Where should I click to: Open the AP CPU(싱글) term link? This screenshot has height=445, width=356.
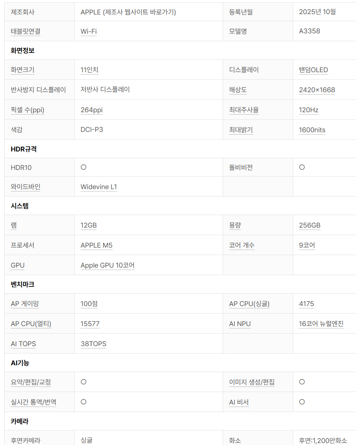[249, 304]
